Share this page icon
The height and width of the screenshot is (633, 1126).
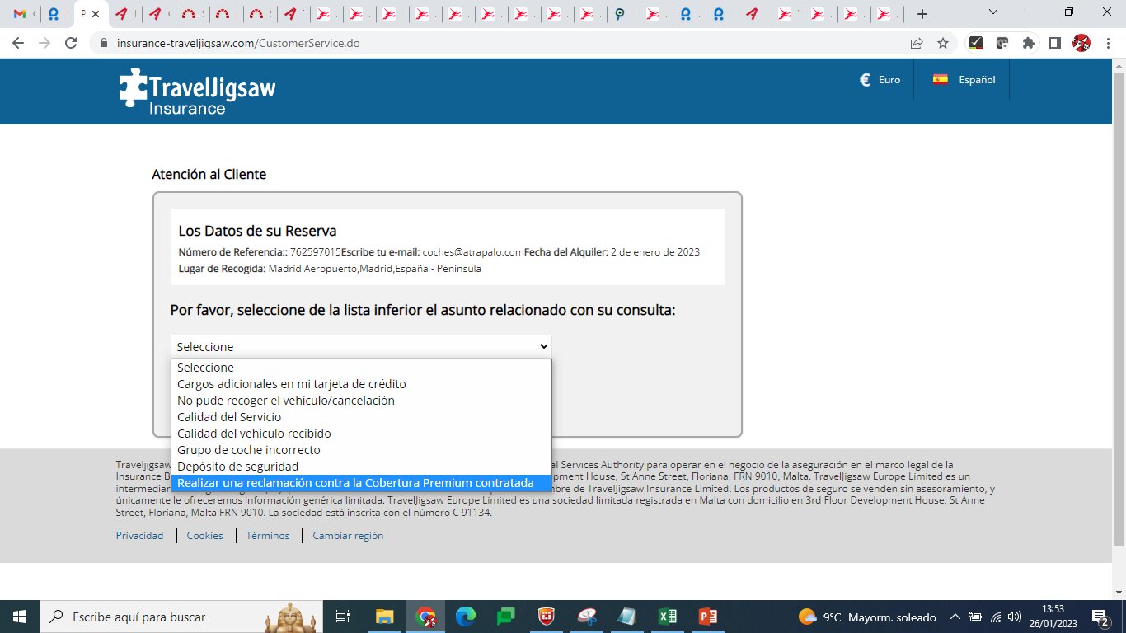point(917,43)
